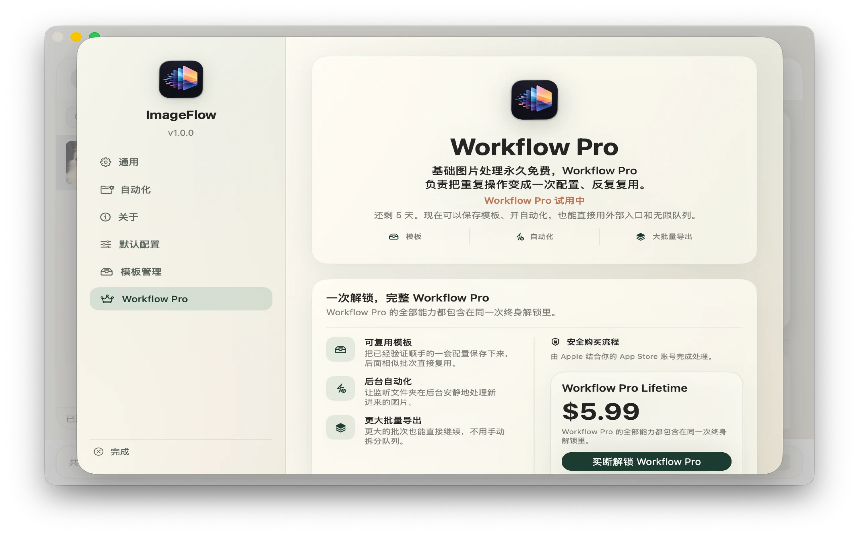Screen dimensions: 859x536
Task: Click the large app icon above Workflow Pro title
Action: pos(534,99)
